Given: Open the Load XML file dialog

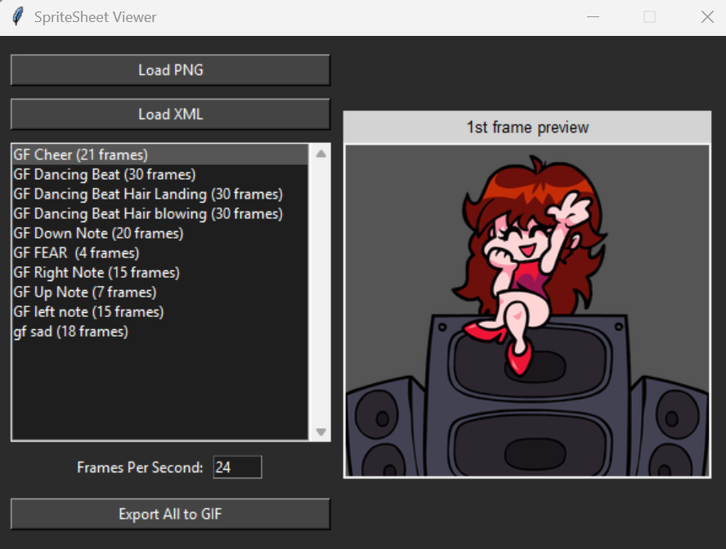Looking at the screenshot, I should pyautogui.click(x=170, y=114).
